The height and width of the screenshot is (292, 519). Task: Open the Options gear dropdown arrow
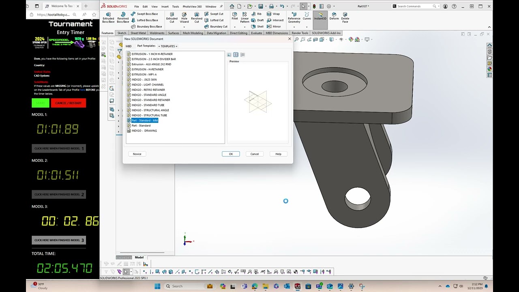coord(334,6)
